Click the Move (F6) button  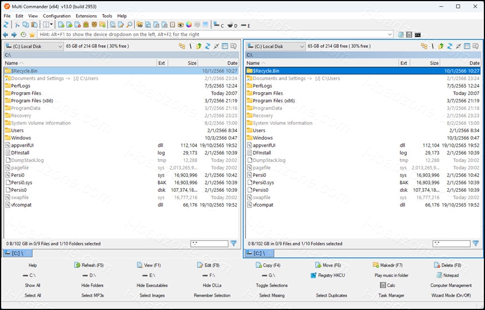pyautogui.click(x=328, y=265)
